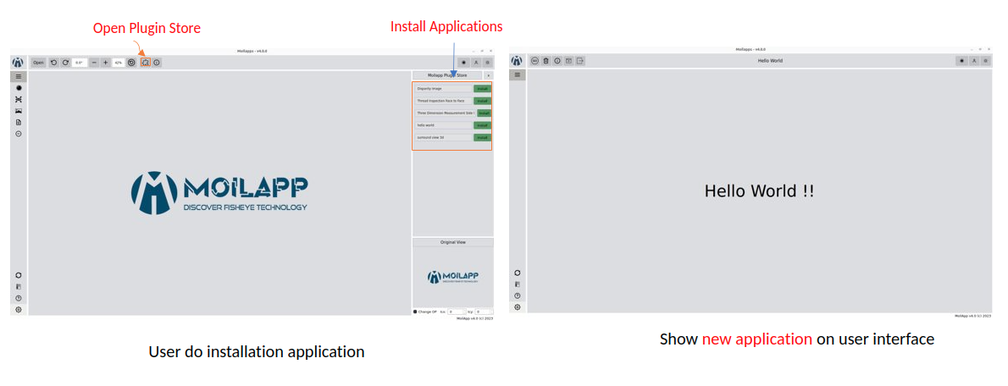Click zoom percentage field showing 42%

pos(119,63)
